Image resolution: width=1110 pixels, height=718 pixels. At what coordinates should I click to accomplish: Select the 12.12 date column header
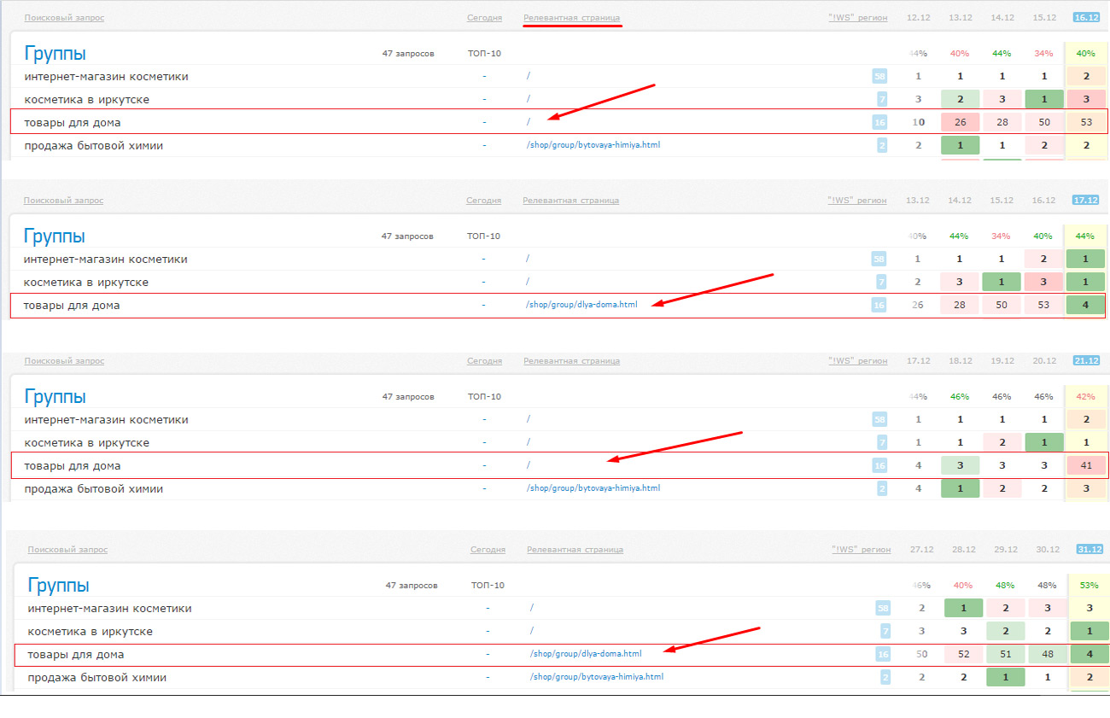918,17
